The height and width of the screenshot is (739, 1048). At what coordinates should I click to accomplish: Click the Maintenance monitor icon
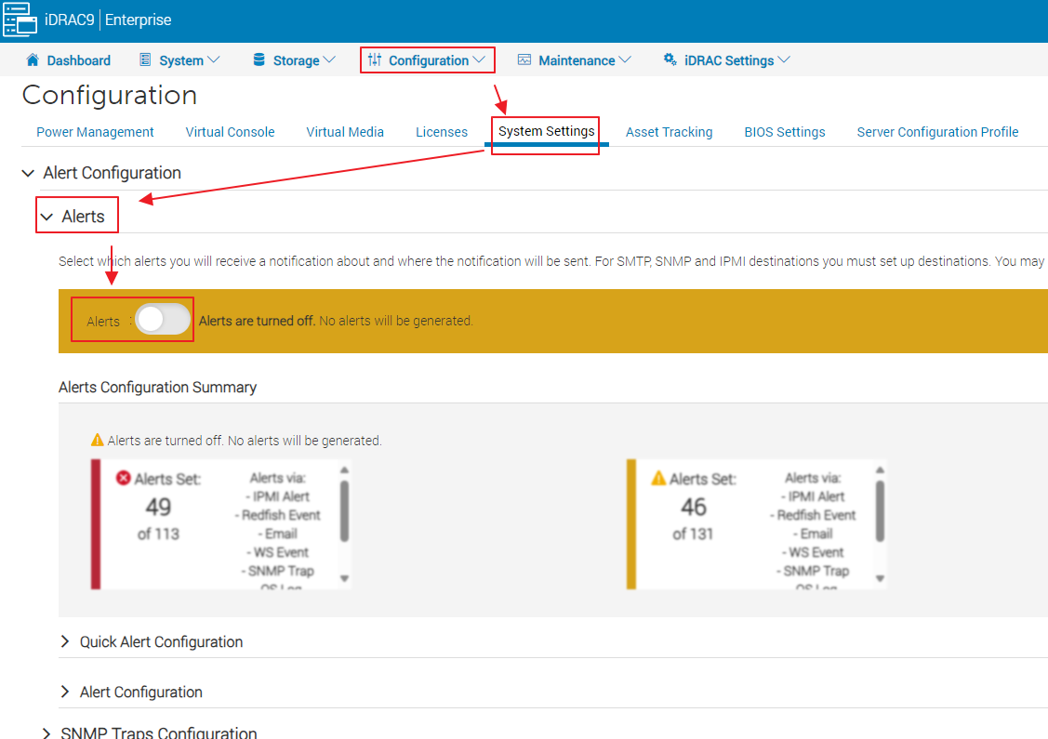coord(524,59)
